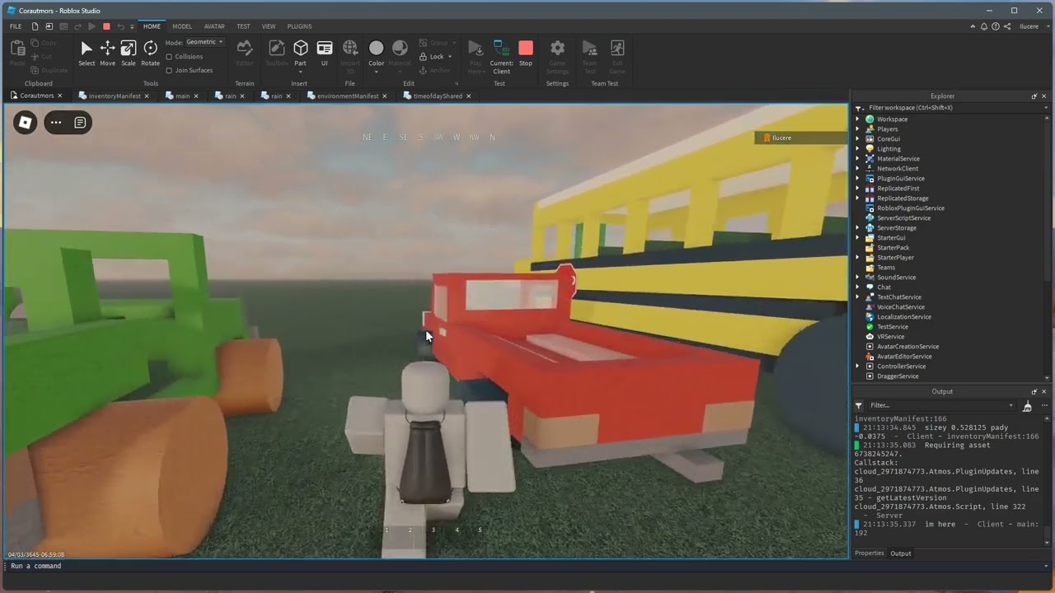Switch to the PLUGINS ribbon tab

(299, 26)
